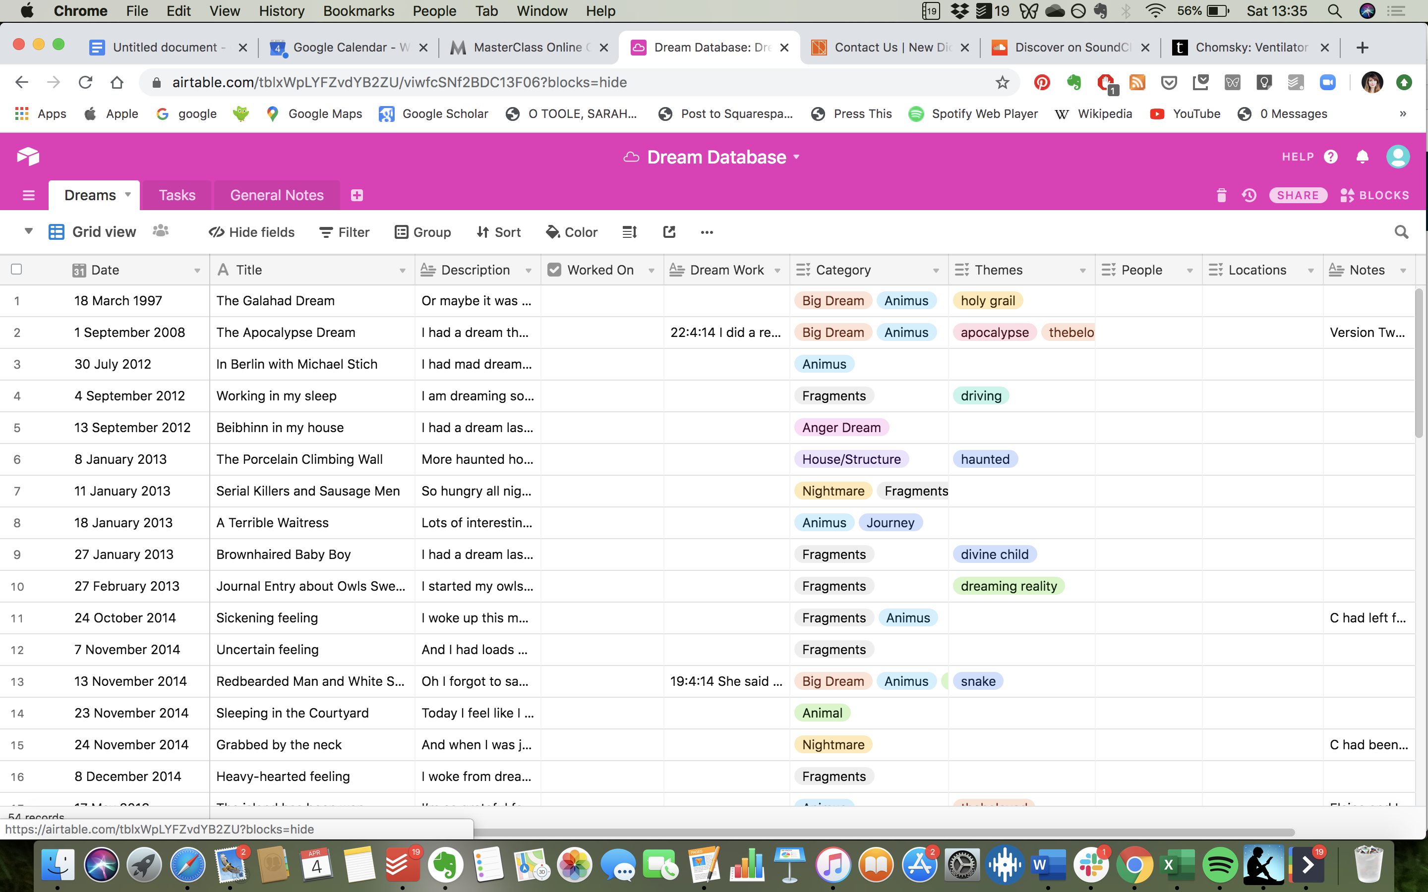This screenshot has width=1428, height=892.
Task: Check Worked On for Grabbed by the neck
Action: 602,745
